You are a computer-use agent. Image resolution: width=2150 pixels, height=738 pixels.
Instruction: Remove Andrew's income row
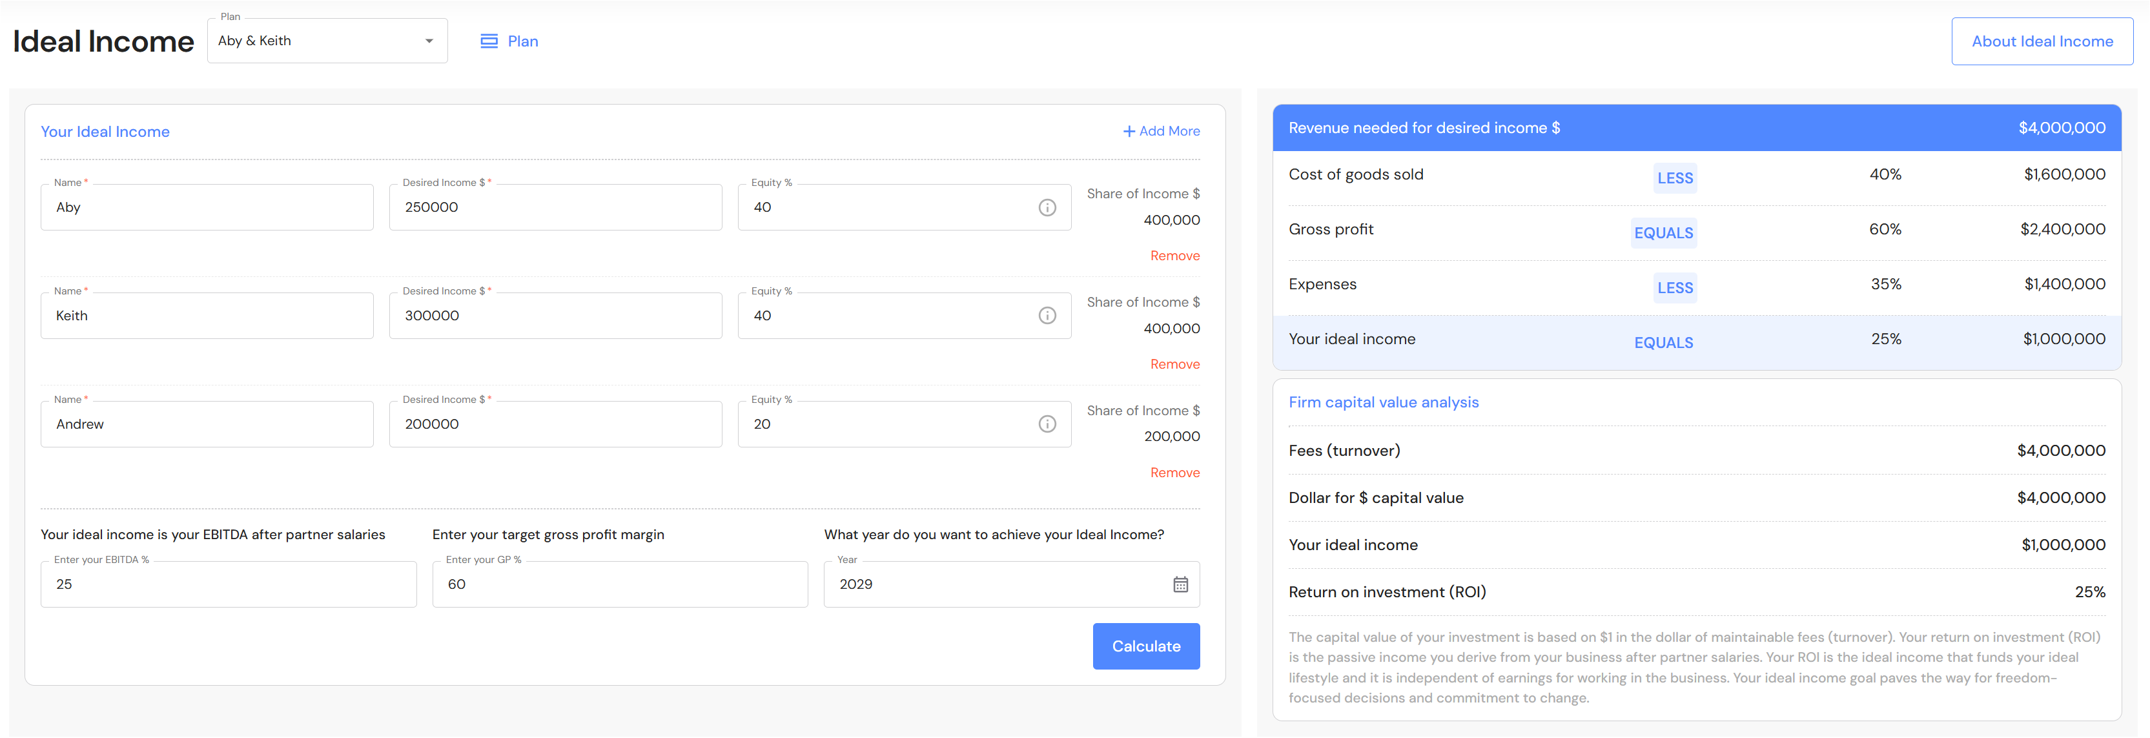click(1174, 473)
